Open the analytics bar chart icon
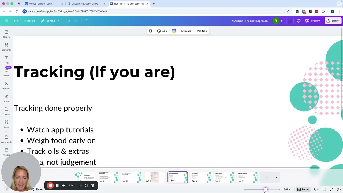The height and width of the screenshot is (193, 343). (x=290, y=21)
